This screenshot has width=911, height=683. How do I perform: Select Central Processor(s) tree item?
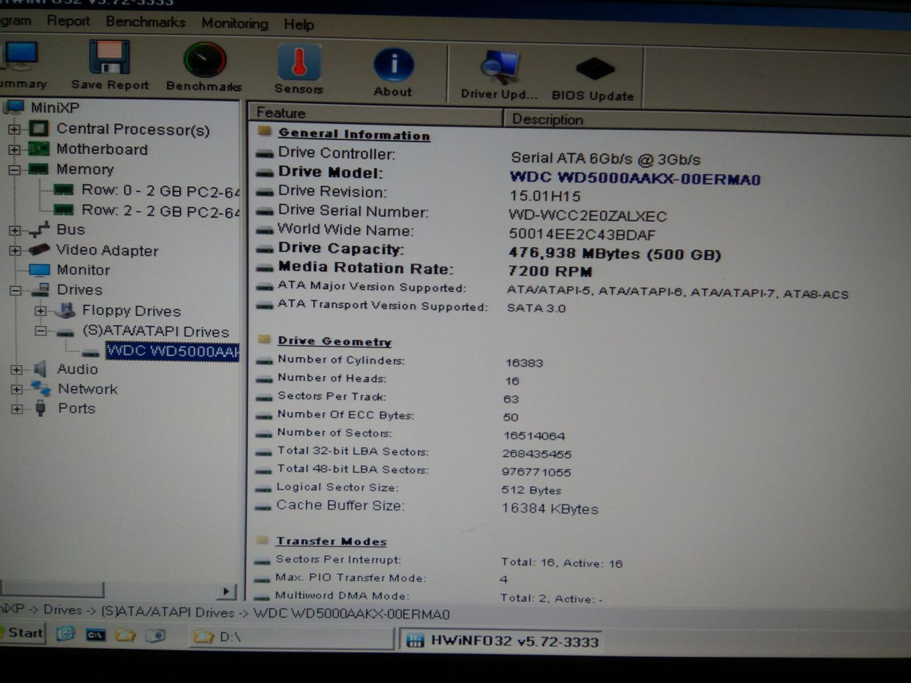133,129
